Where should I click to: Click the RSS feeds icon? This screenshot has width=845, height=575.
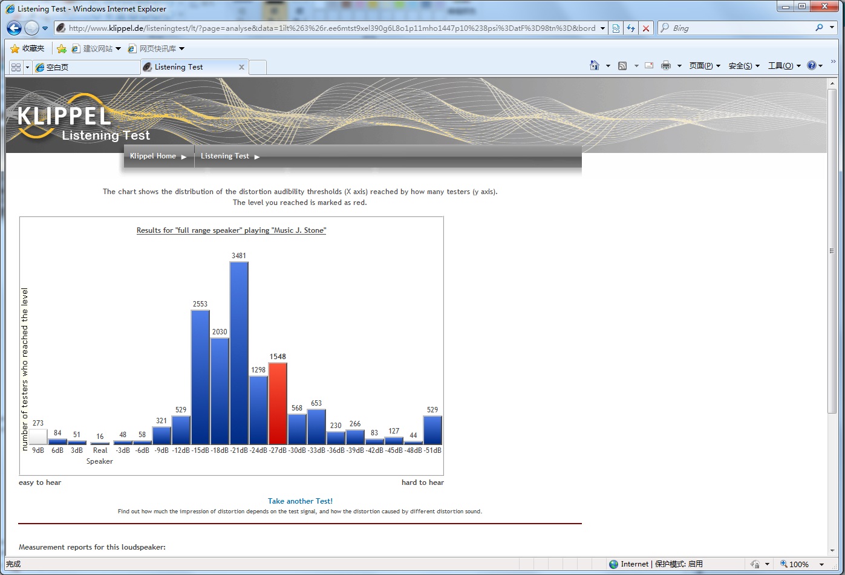[x=622, y=65]
